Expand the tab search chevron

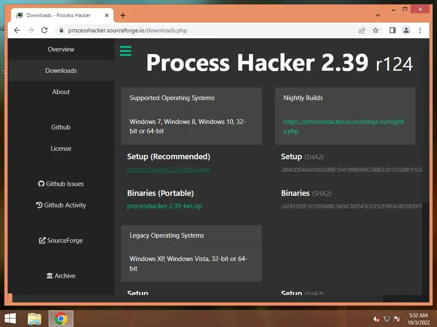point(378,15)
